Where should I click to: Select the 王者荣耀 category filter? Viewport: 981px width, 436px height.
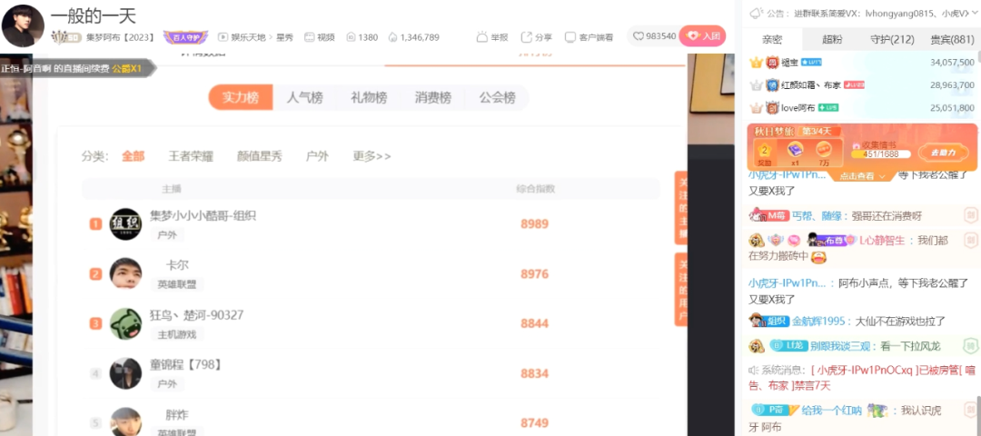click(191, 156)
